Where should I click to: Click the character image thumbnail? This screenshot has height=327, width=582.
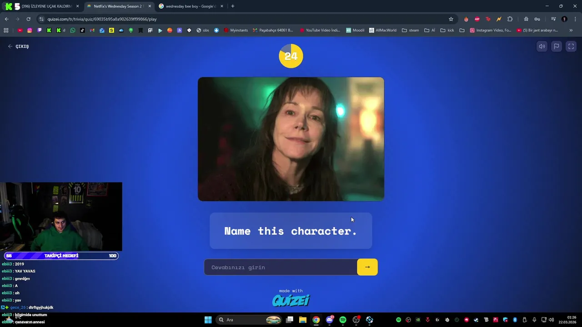coord(291,139)
